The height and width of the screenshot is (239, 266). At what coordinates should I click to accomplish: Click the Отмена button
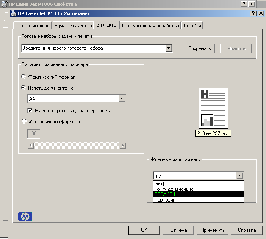click(178, 230)
